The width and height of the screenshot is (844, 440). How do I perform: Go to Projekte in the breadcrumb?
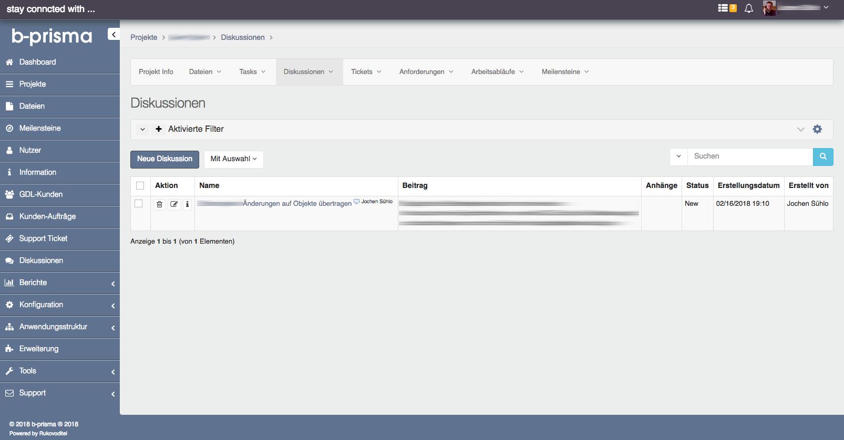pos(143,38)
